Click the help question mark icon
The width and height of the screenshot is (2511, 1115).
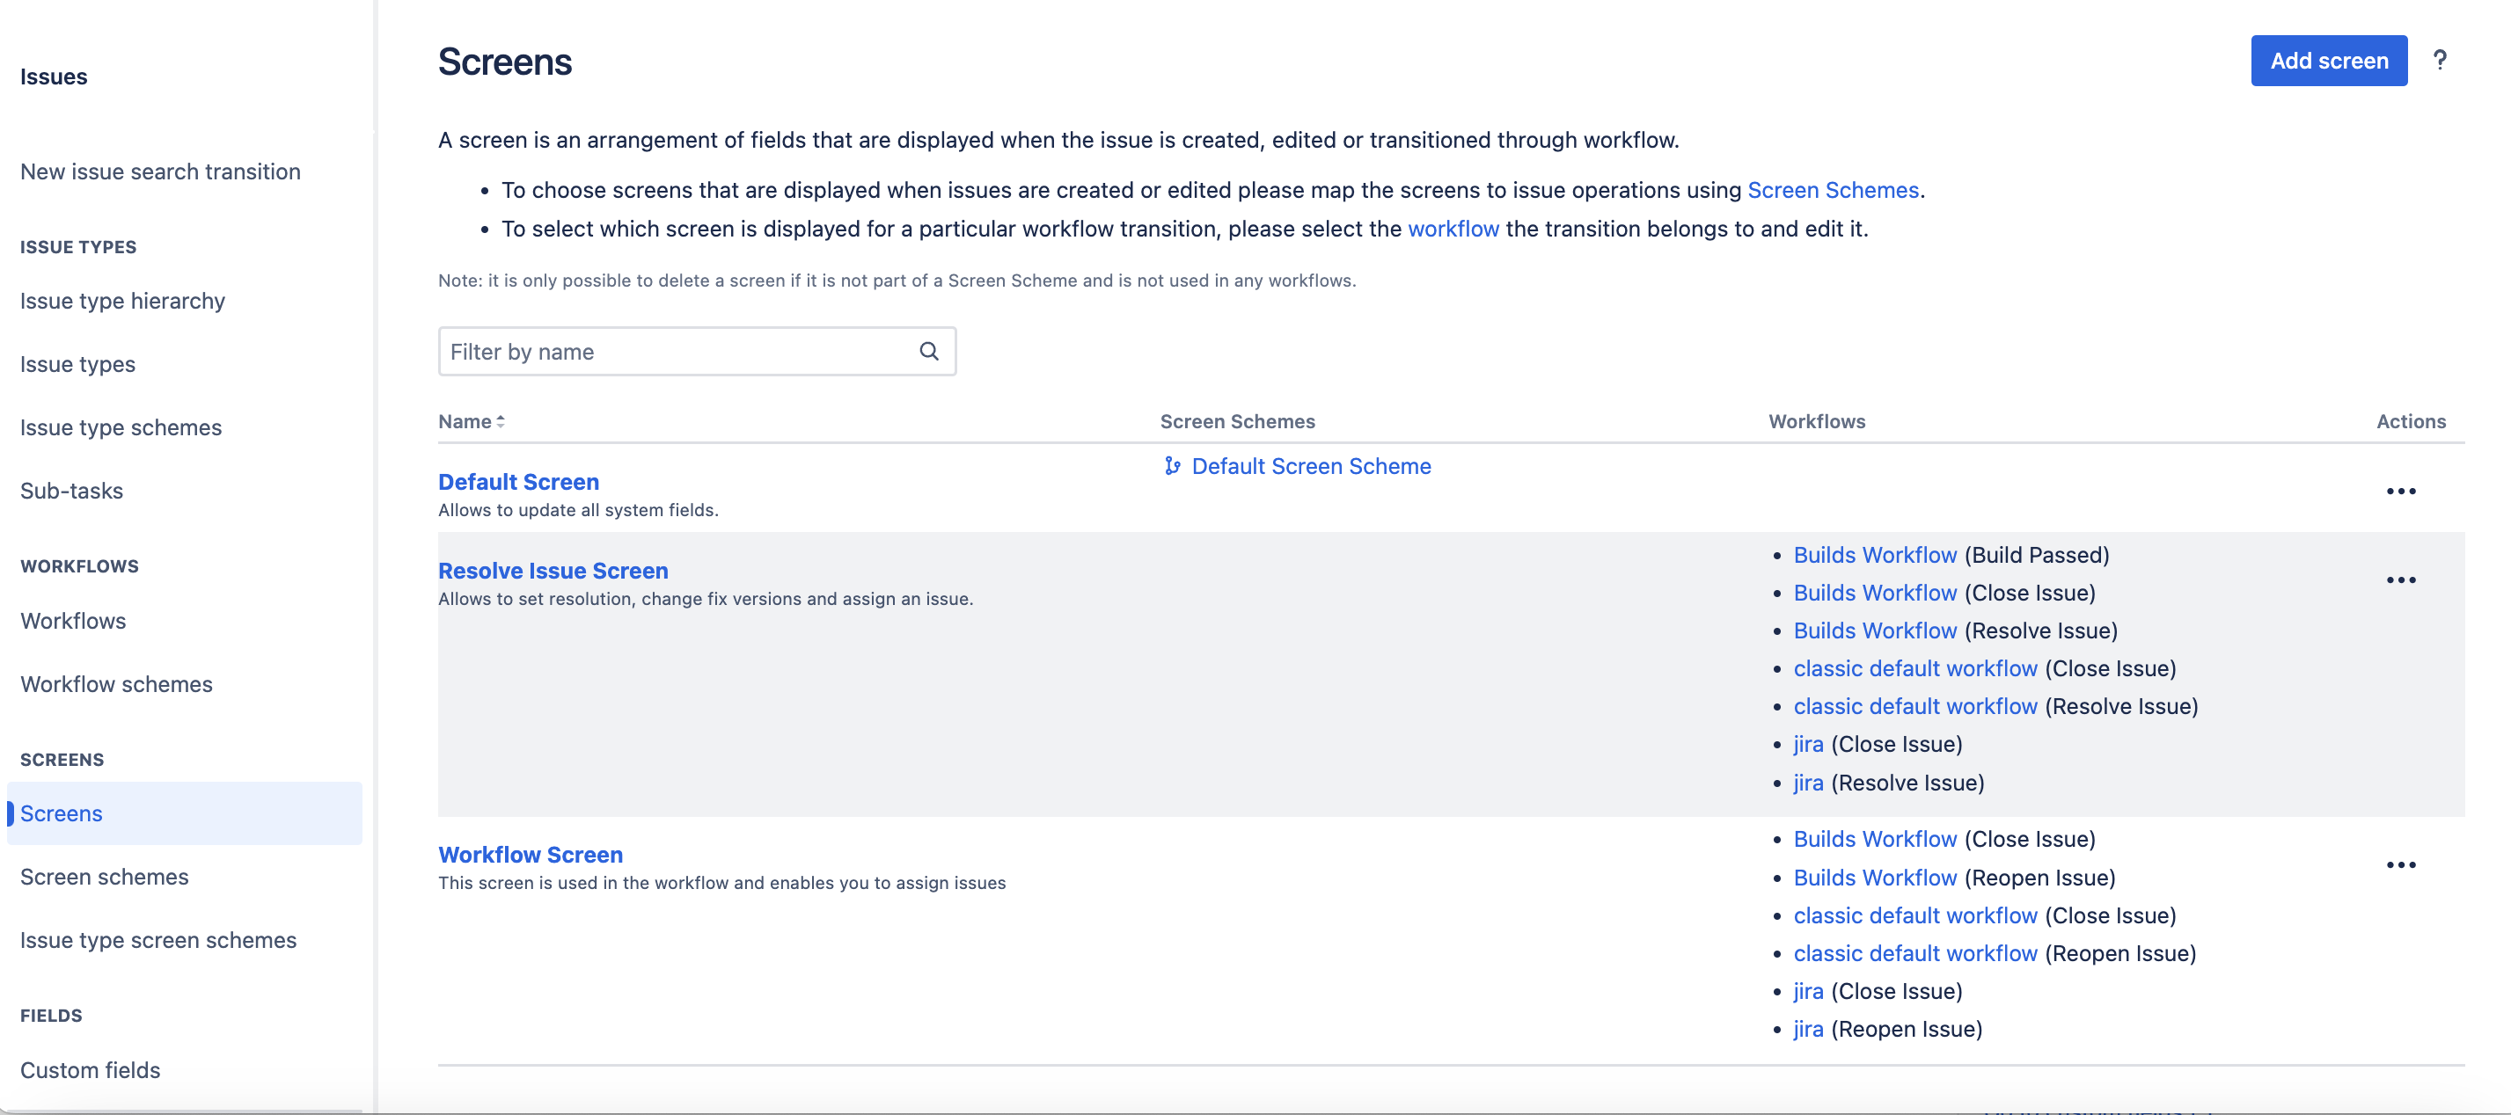[x=2440, y=61]
